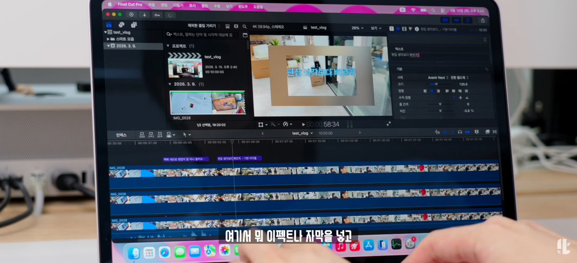Open the retiming speedometer dropdown
Image resolution: width=577 pixels, height=263 pixels.
tap(287, 124)
